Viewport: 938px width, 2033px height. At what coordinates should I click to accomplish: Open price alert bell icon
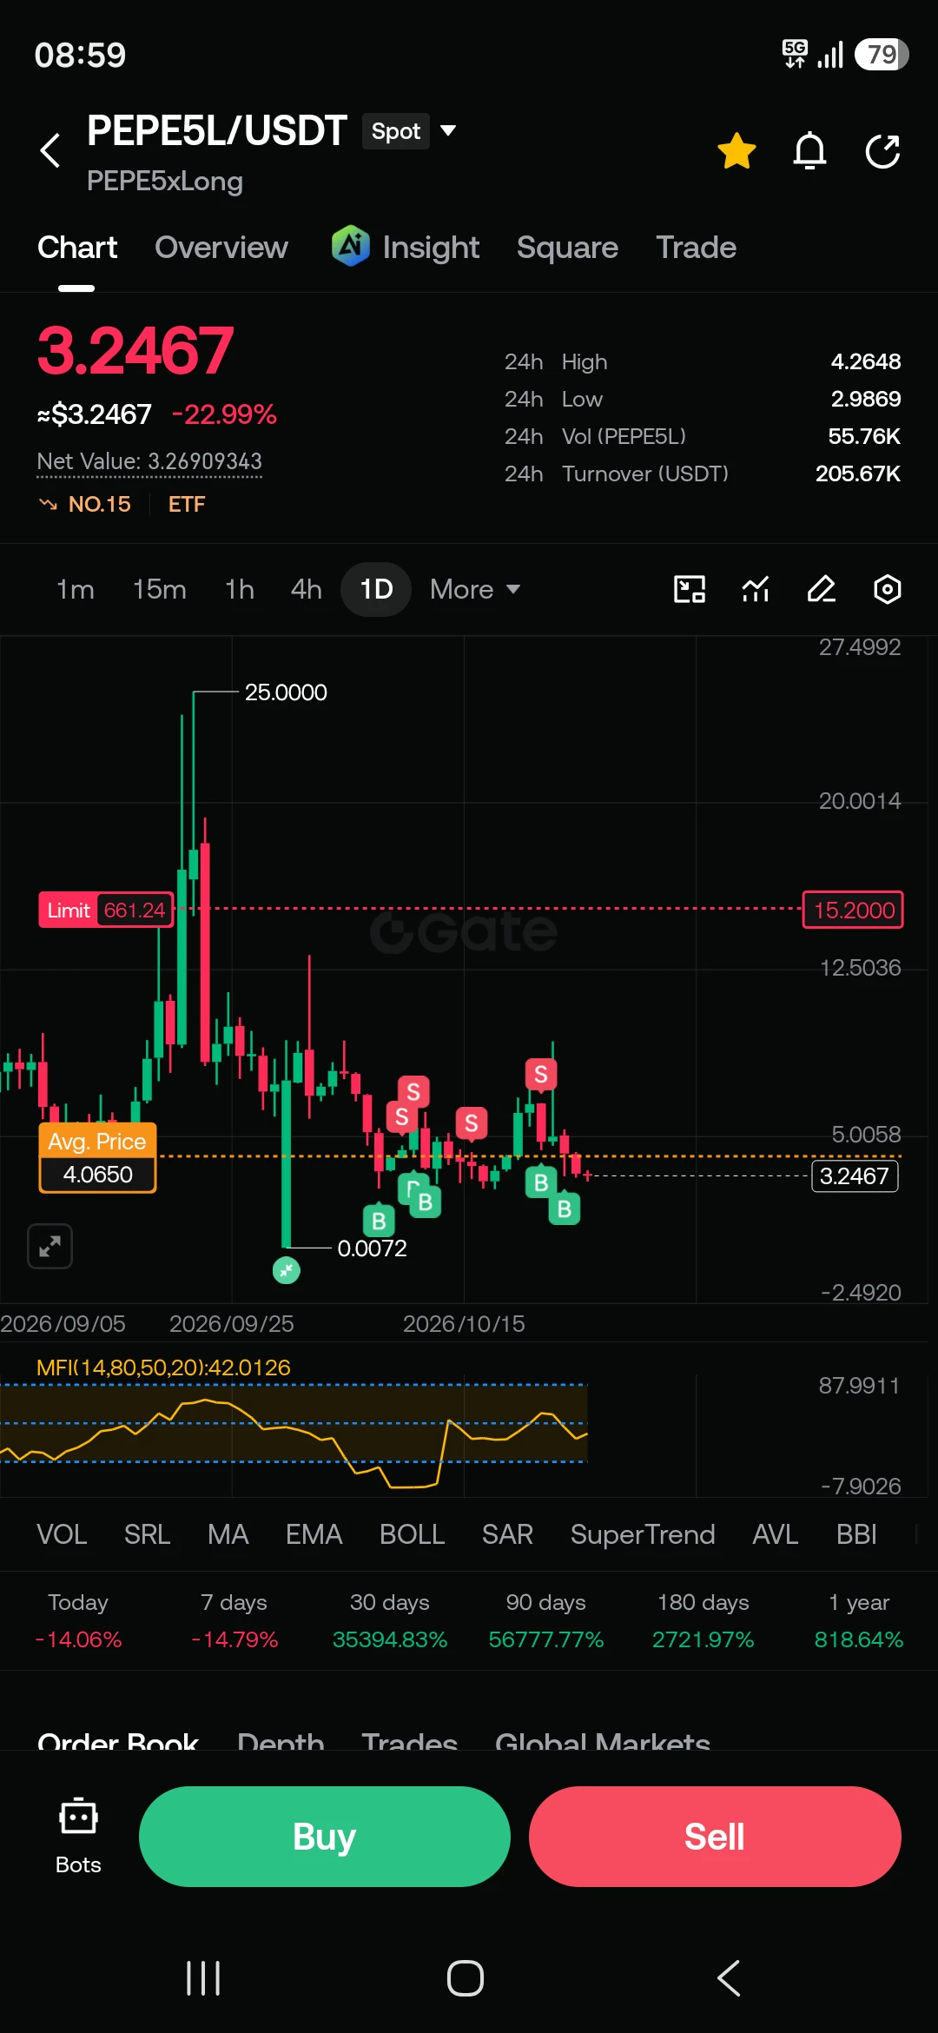(809, 151)
